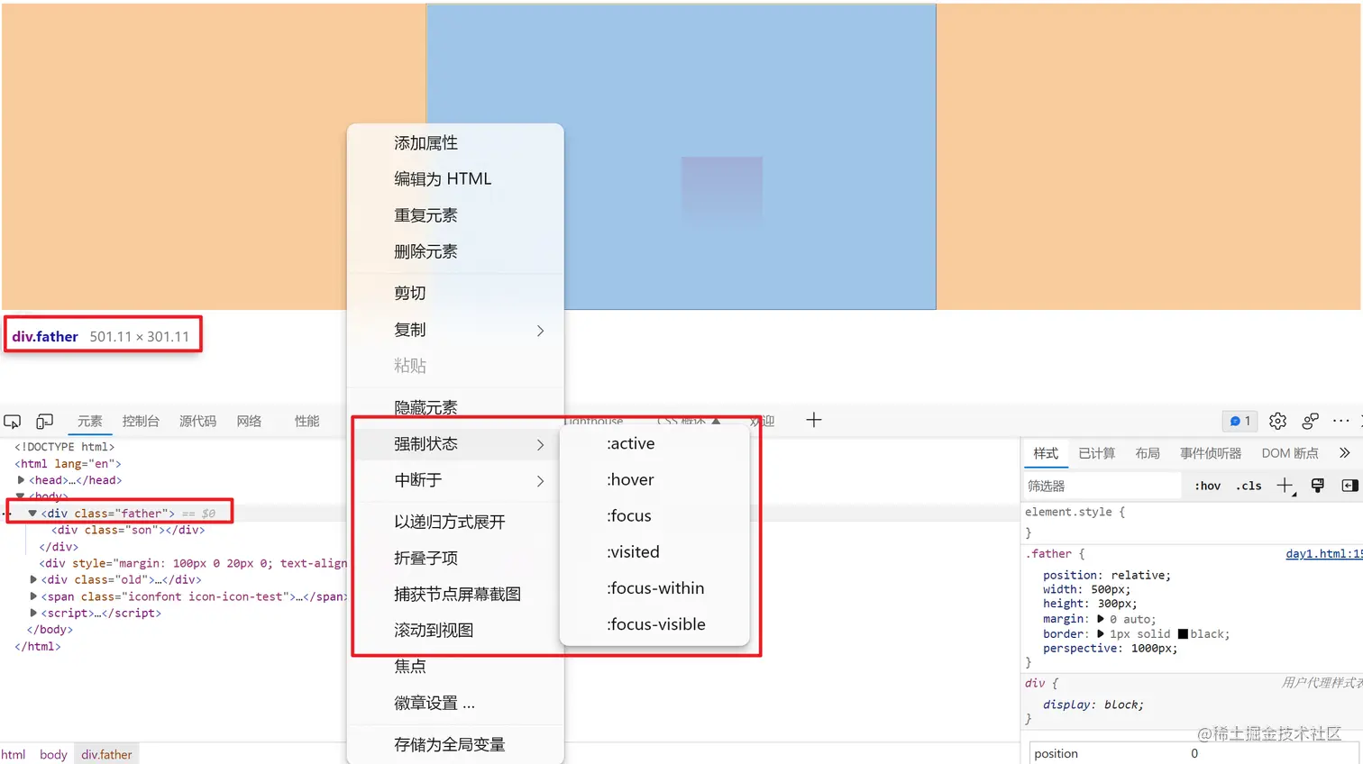Choose 存储为全局变量 menu entry

[x=455, y=744]
